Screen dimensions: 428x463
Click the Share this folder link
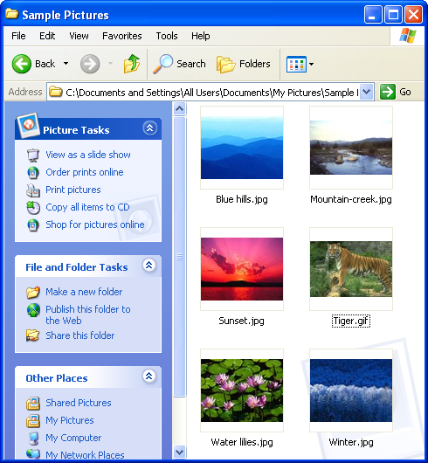coord(80,335)
